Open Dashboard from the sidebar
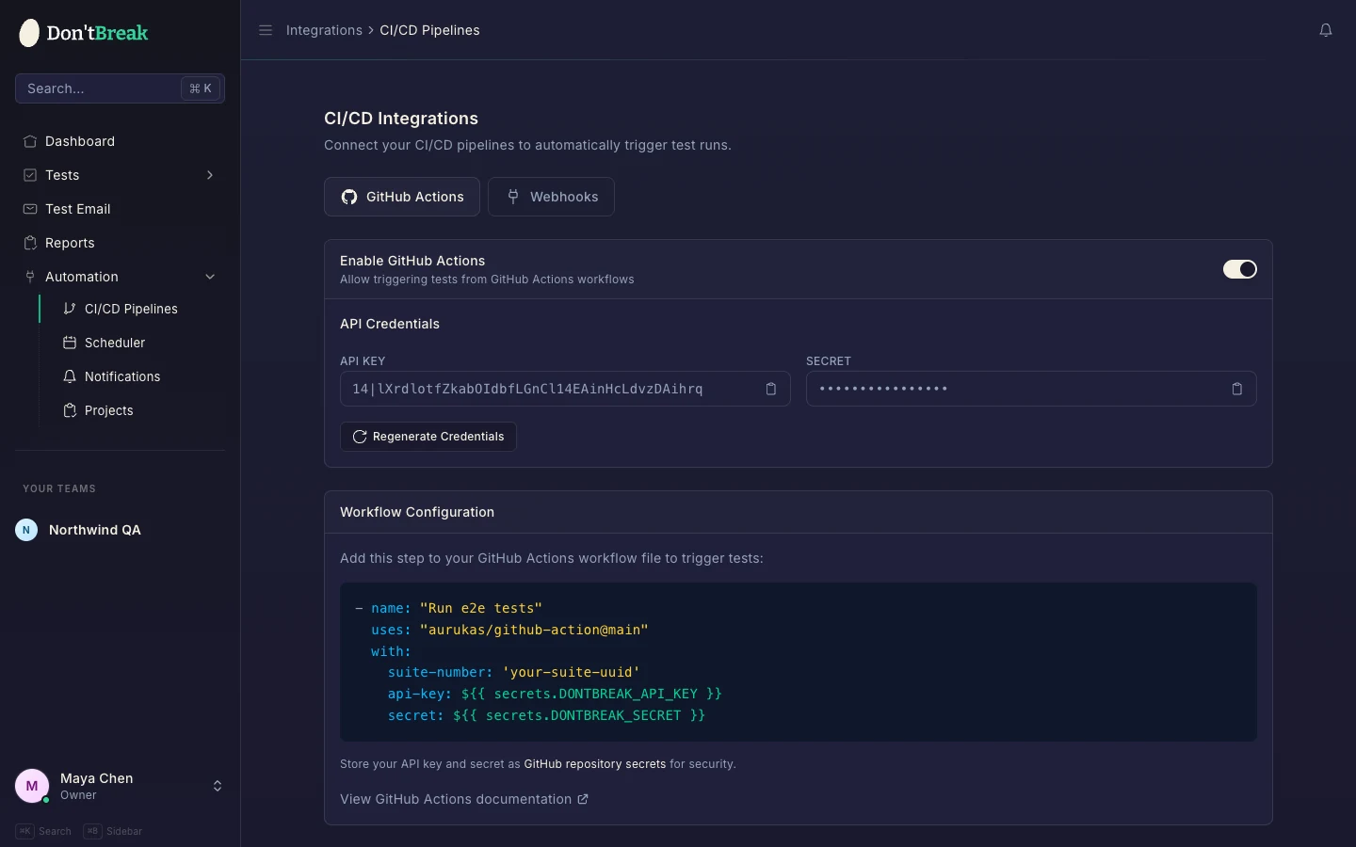1356x847 pixels. click(120, 141)
